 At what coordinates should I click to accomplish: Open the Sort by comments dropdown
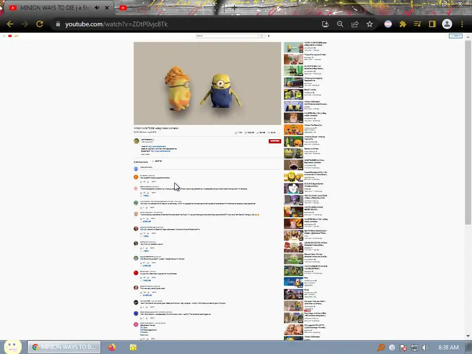click(x=157, y=161)
